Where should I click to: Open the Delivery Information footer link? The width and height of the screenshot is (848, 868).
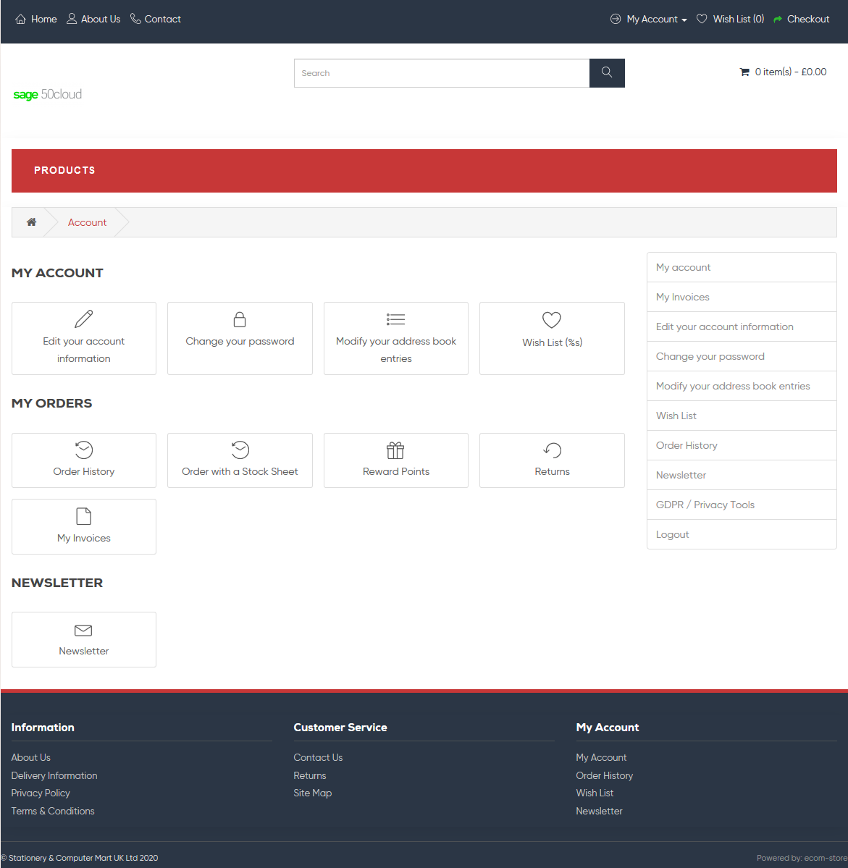click(54, 775)
